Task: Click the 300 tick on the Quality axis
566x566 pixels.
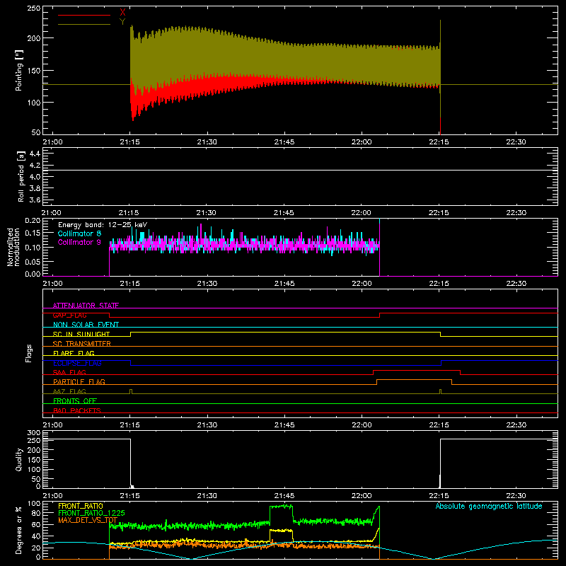Action: [34, 433]
